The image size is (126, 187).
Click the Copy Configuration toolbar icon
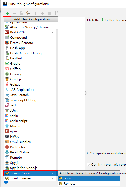pos(21,13)
